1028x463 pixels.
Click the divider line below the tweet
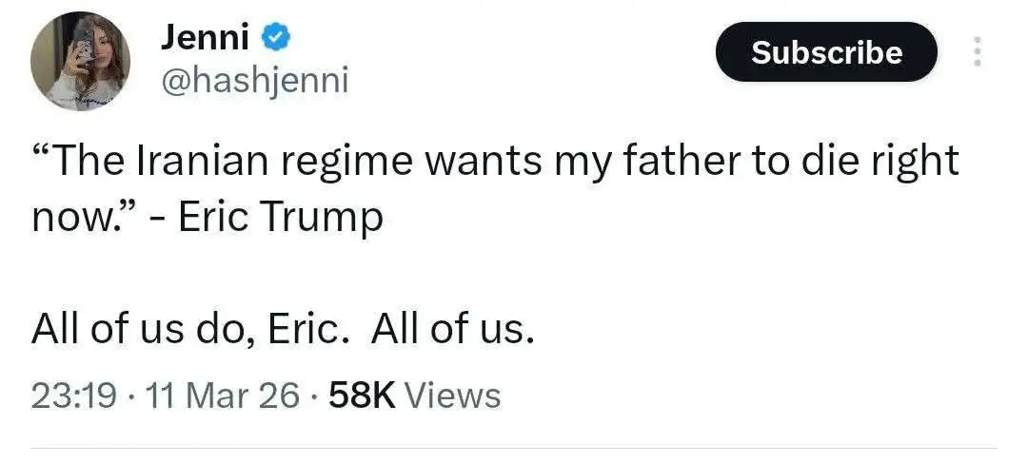point(514,448)
